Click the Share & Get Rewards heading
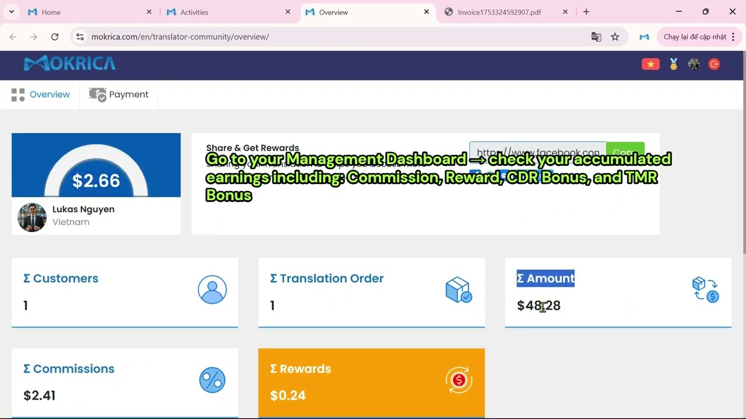The height and width of the screenshot is (419, 746). pos(252,148)
